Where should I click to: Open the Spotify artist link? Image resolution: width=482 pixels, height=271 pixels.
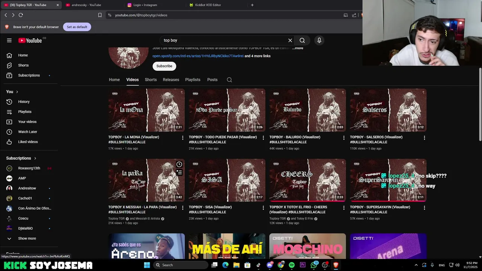pyautogui.click(x=198, y=56)
